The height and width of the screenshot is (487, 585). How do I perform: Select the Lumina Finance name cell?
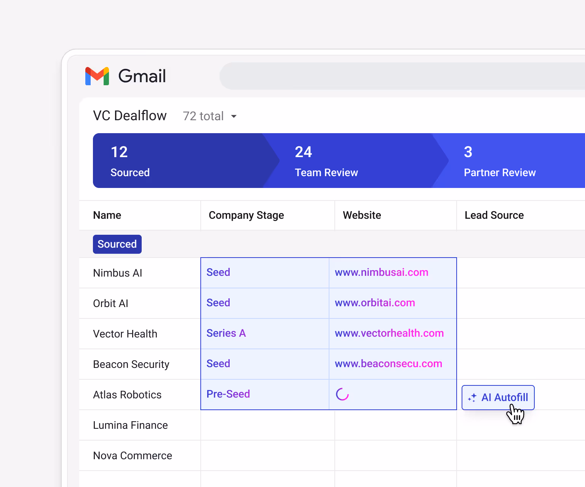coord(140,425)
